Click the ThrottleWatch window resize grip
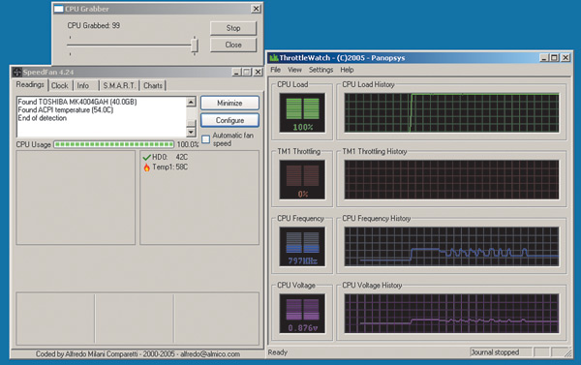The image size is (581, 365). coord(567,353)
